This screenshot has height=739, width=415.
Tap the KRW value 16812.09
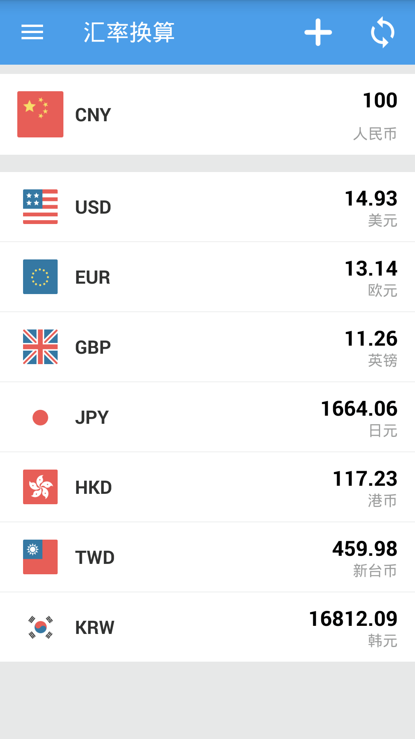click(353, 619)
